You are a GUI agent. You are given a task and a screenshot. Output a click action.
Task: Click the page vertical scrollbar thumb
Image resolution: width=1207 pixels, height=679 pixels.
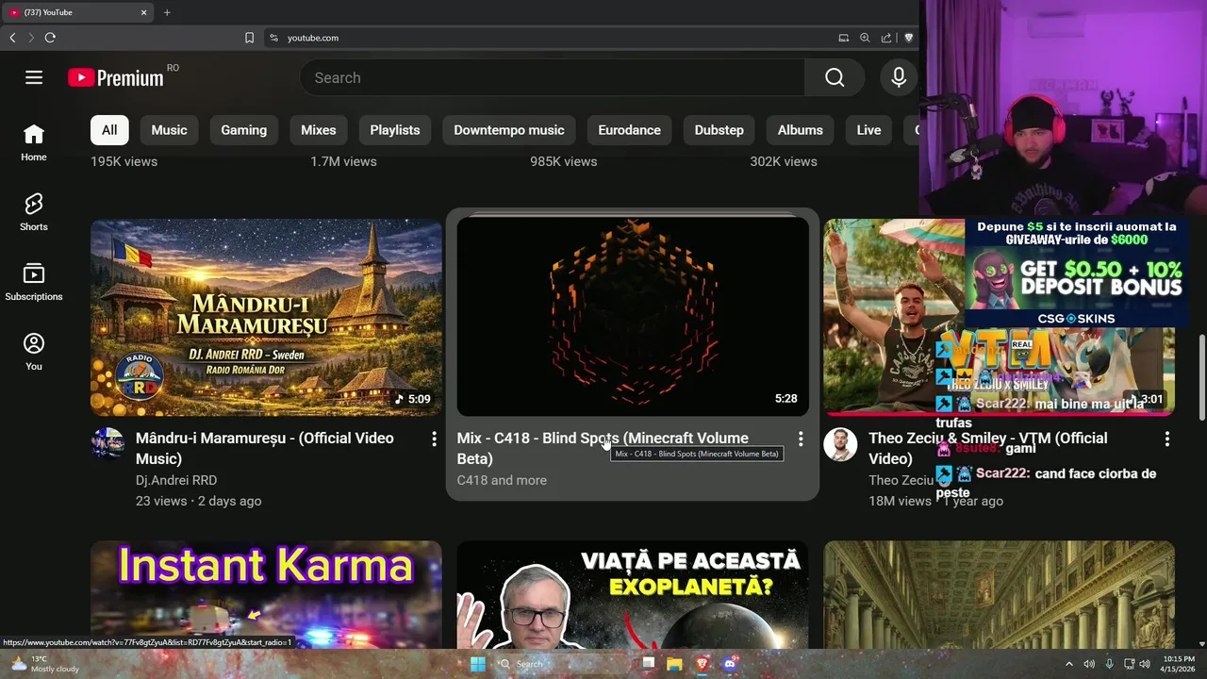tap(1201, 377)
